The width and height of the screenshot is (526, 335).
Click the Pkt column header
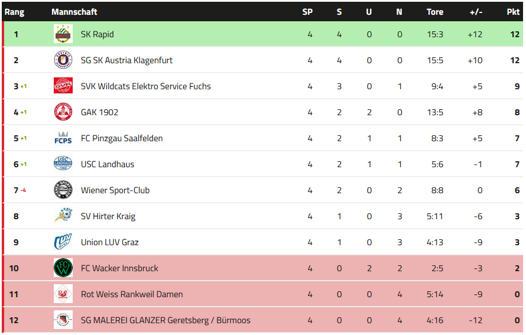[513, 12]
